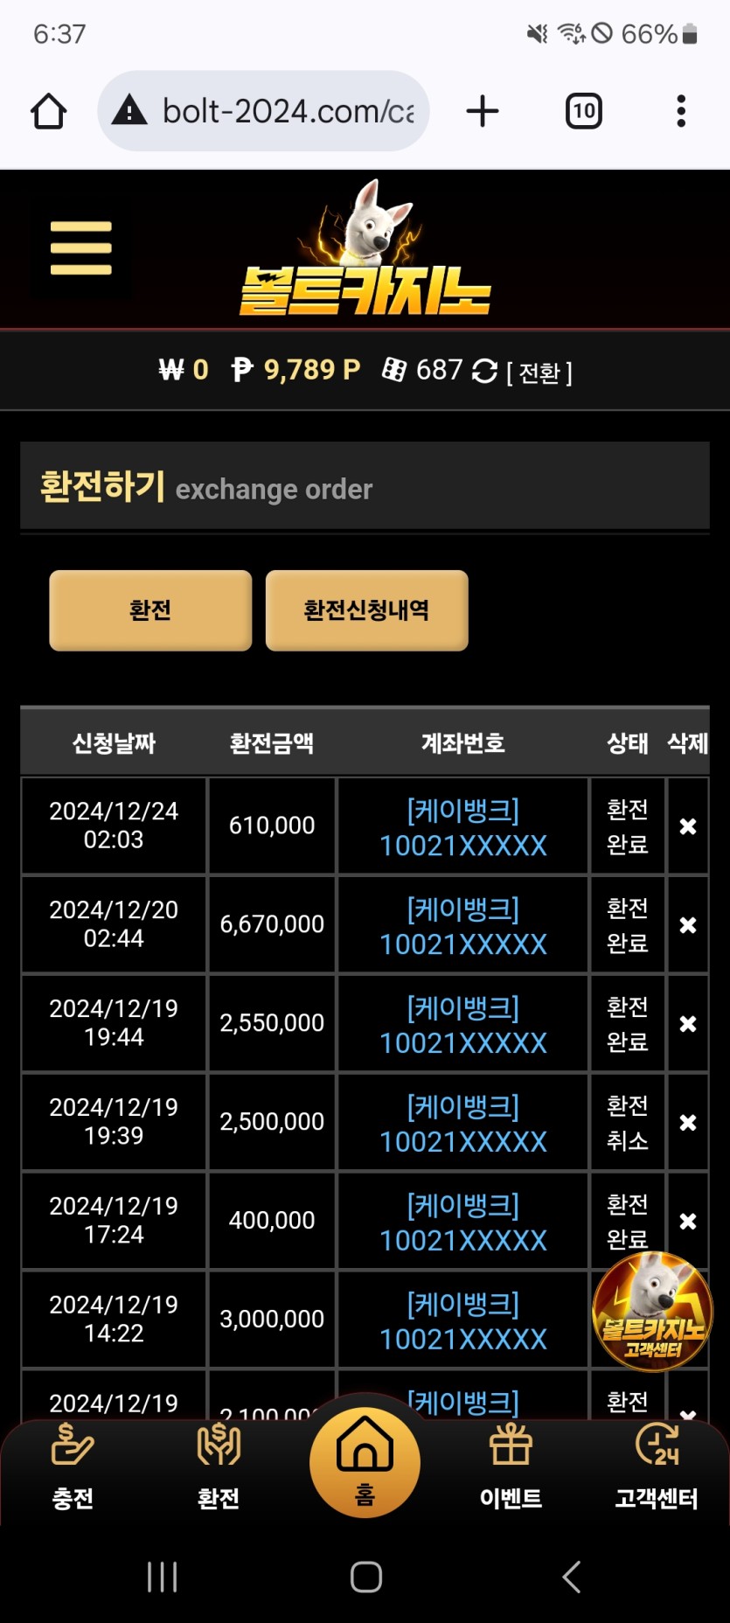Open browser three-dot options menu
The height and width of the screenshot is (1623, 730).
tap(681, 112)
